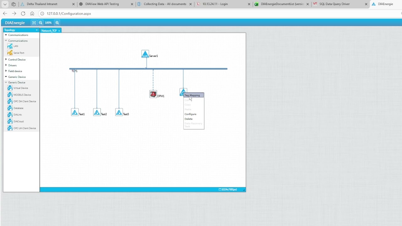Click the DPM1 label text

coord(161,96)
